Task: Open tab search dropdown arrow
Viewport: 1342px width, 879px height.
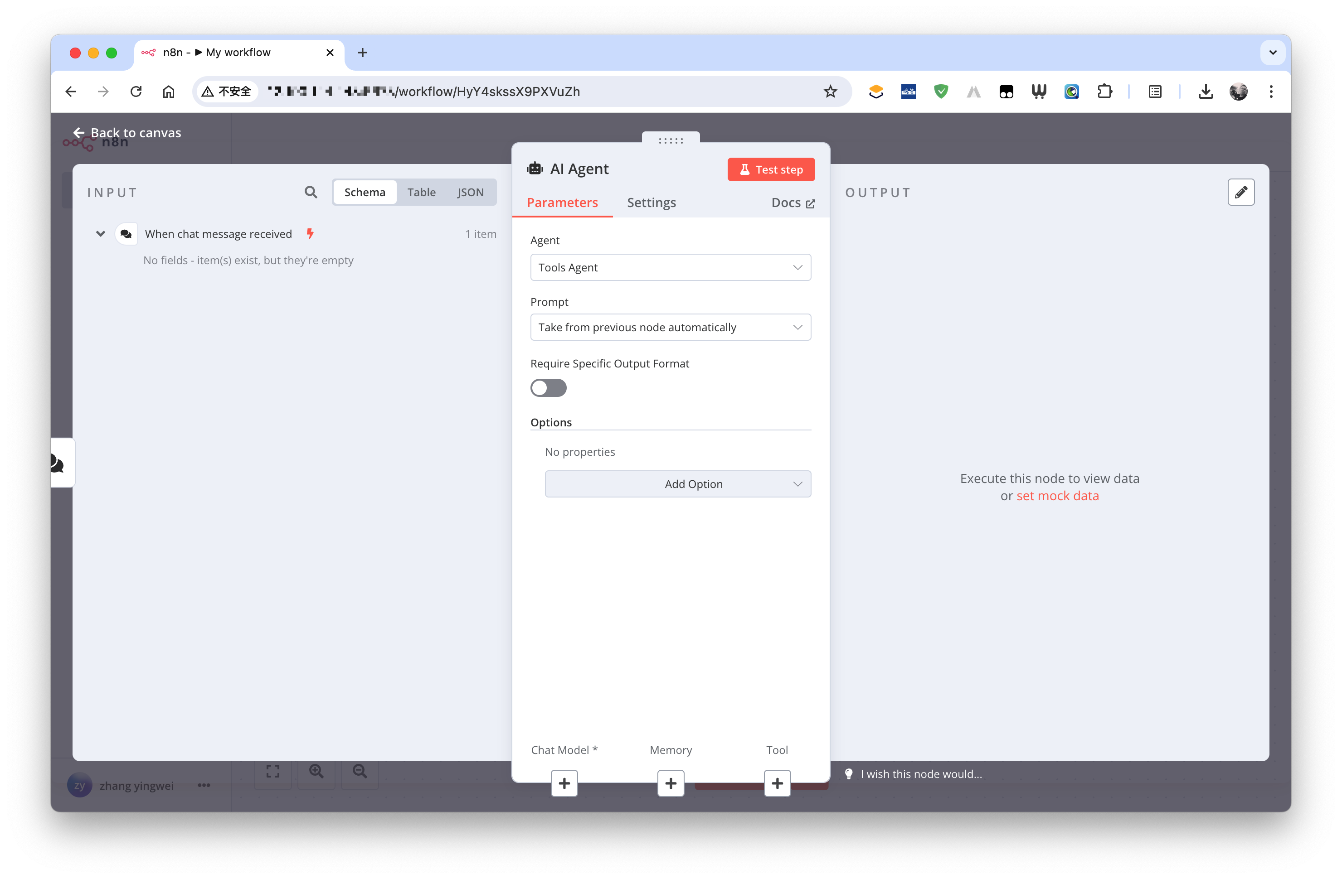Action: [1273, 53]
